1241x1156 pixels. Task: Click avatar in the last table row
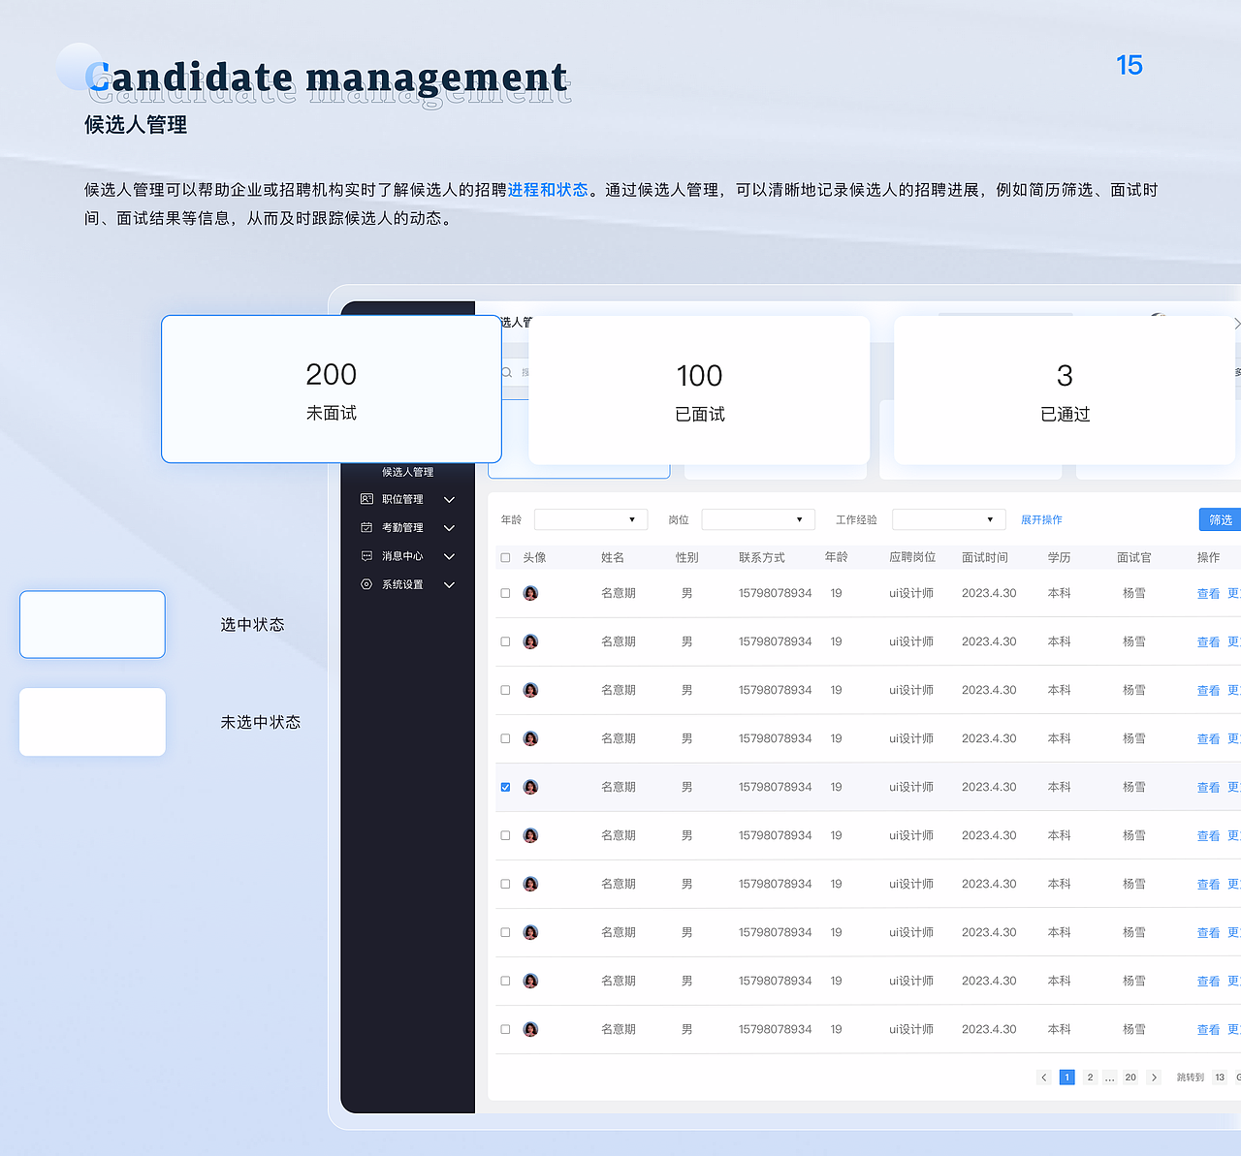530,1029
